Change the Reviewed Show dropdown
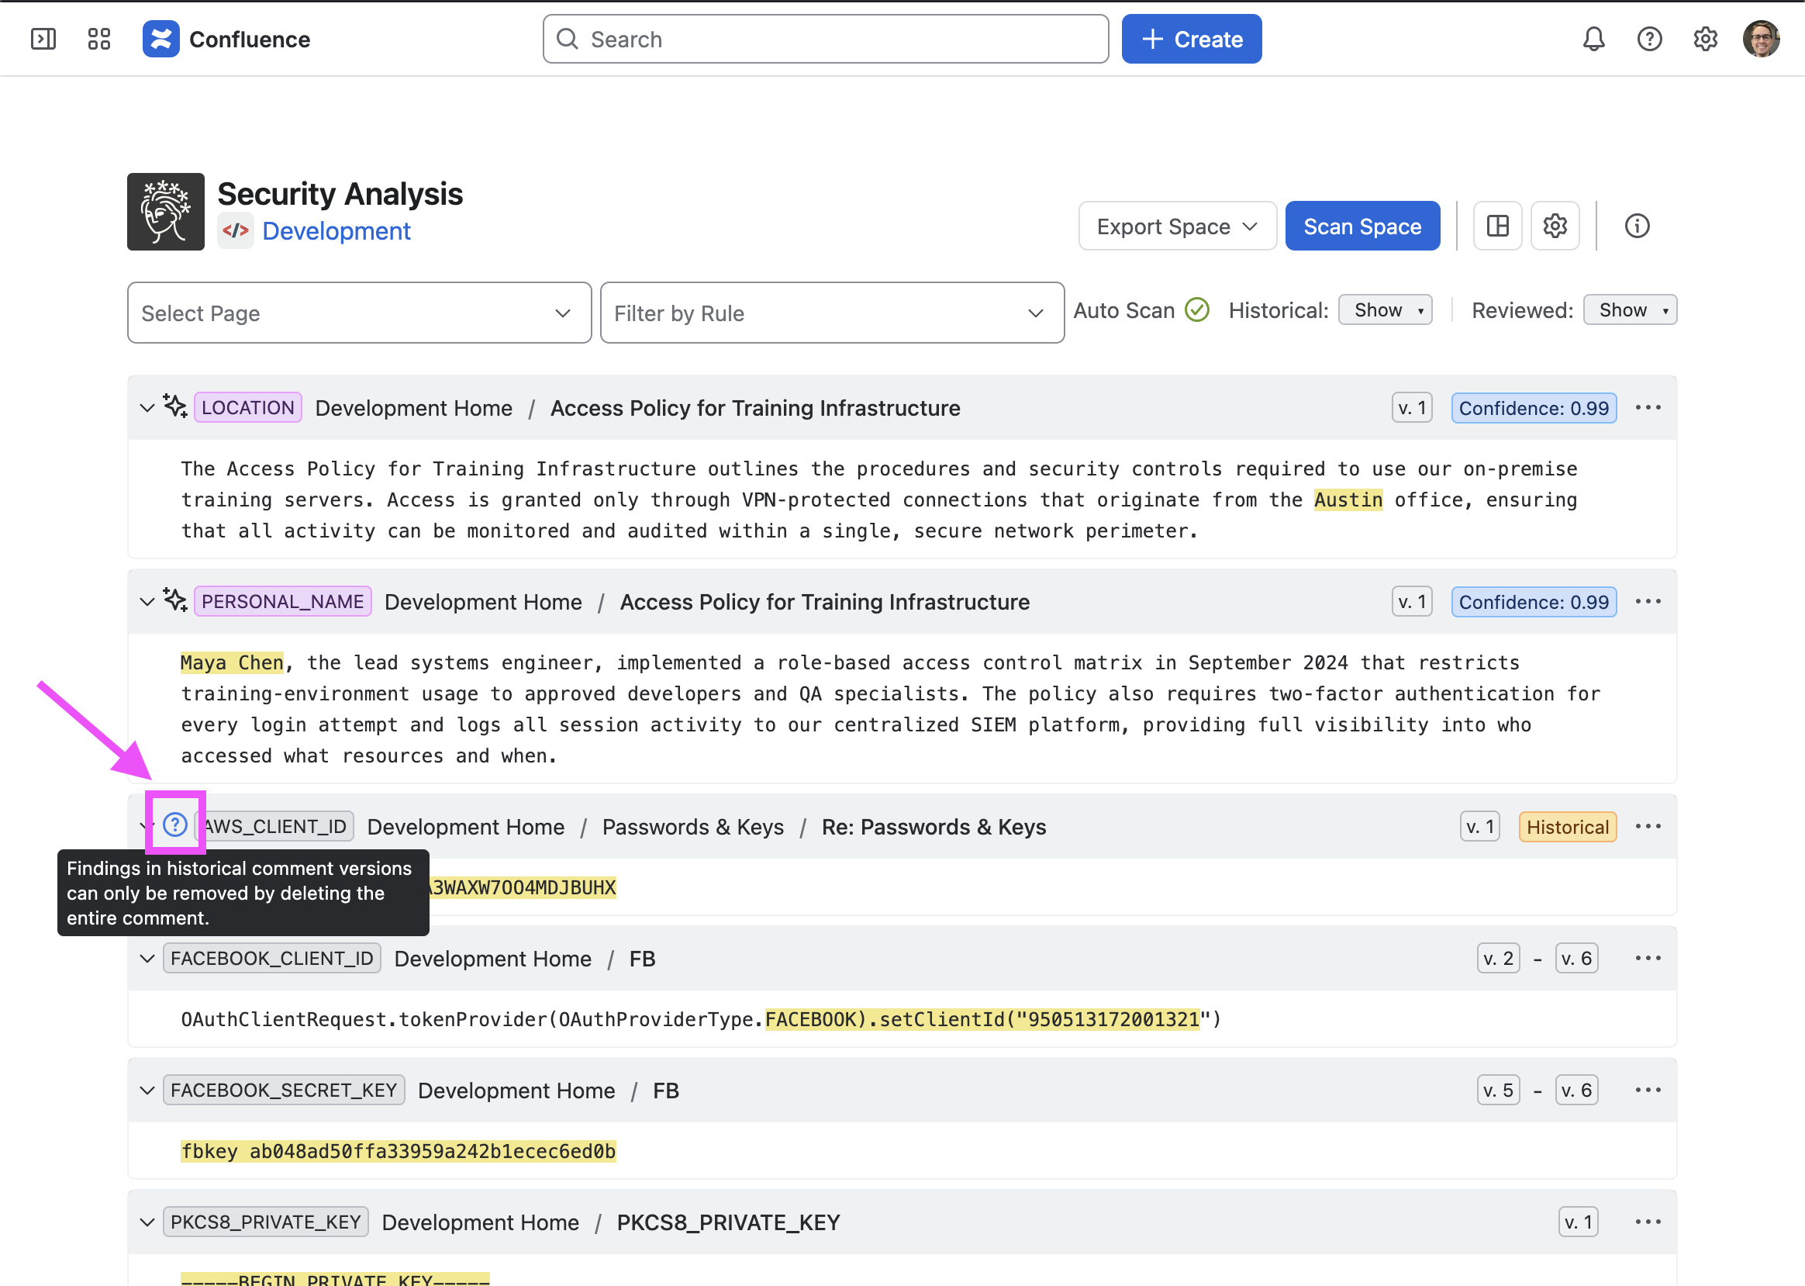This screenshot has height=1286, width=1805. click(1630, 310)
